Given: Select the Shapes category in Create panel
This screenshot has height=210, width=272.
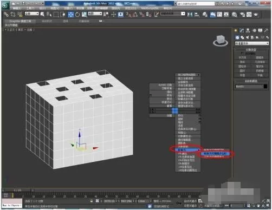Looking at the screenshot, I should click(242, 37).
